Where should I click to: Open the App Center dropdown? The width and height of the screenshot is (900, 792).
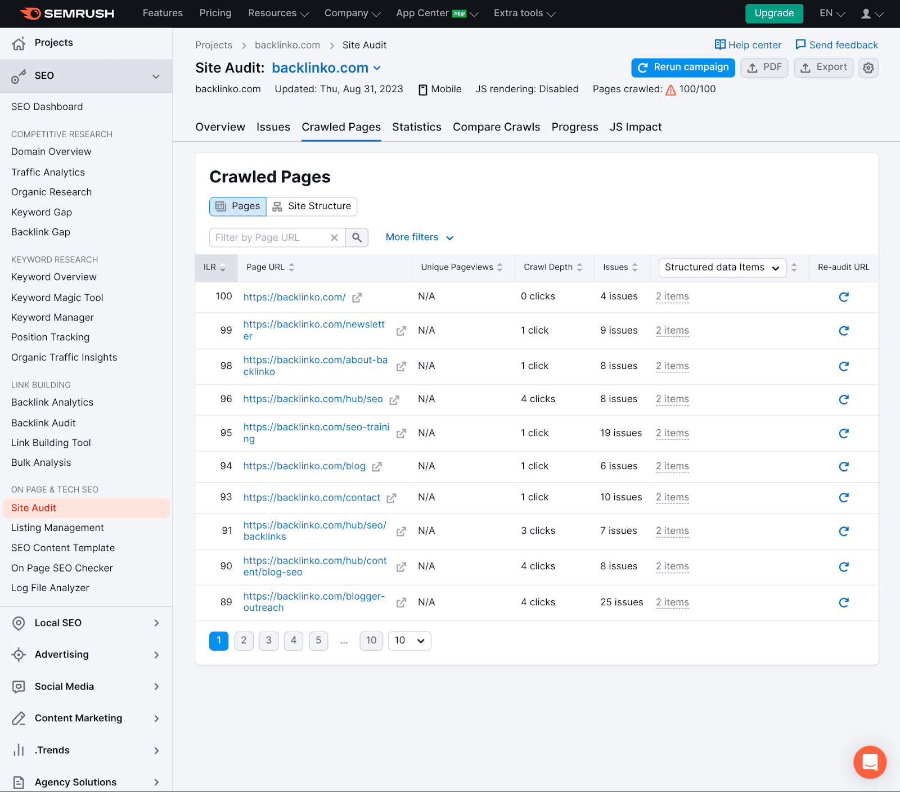437,13
